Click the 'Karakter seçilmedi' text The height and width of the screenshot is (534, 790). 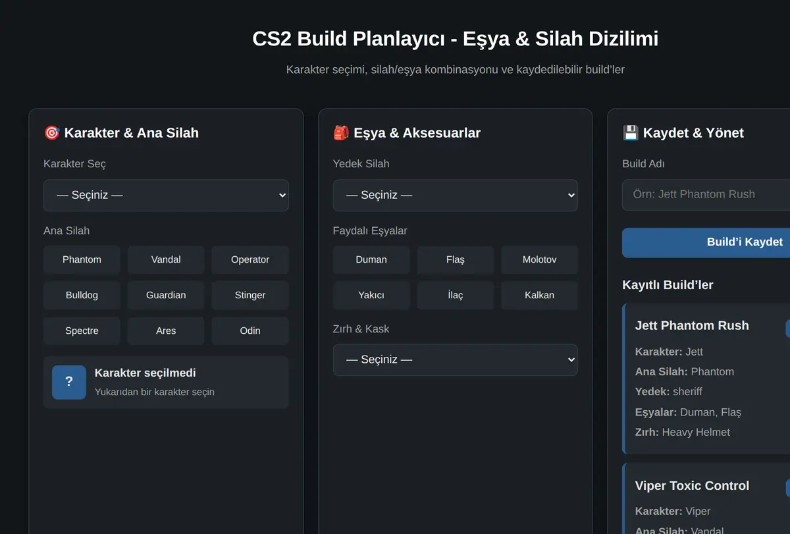coord(145,373)
